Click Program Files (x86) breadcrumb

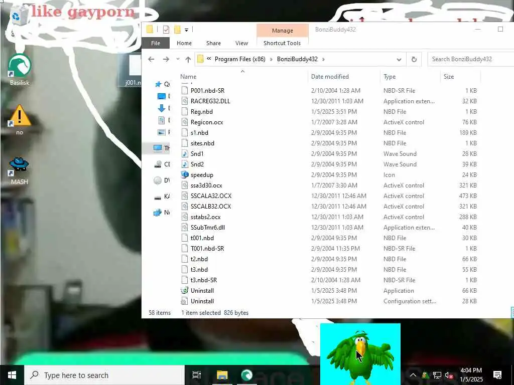pyautogui.click(x=240, y=59)
